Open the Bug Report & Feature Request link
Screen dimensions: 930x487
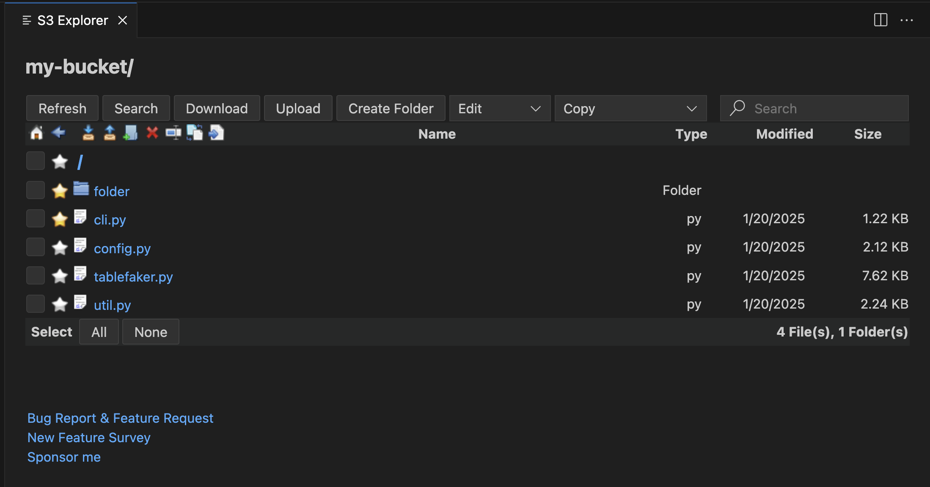point(120,418)
